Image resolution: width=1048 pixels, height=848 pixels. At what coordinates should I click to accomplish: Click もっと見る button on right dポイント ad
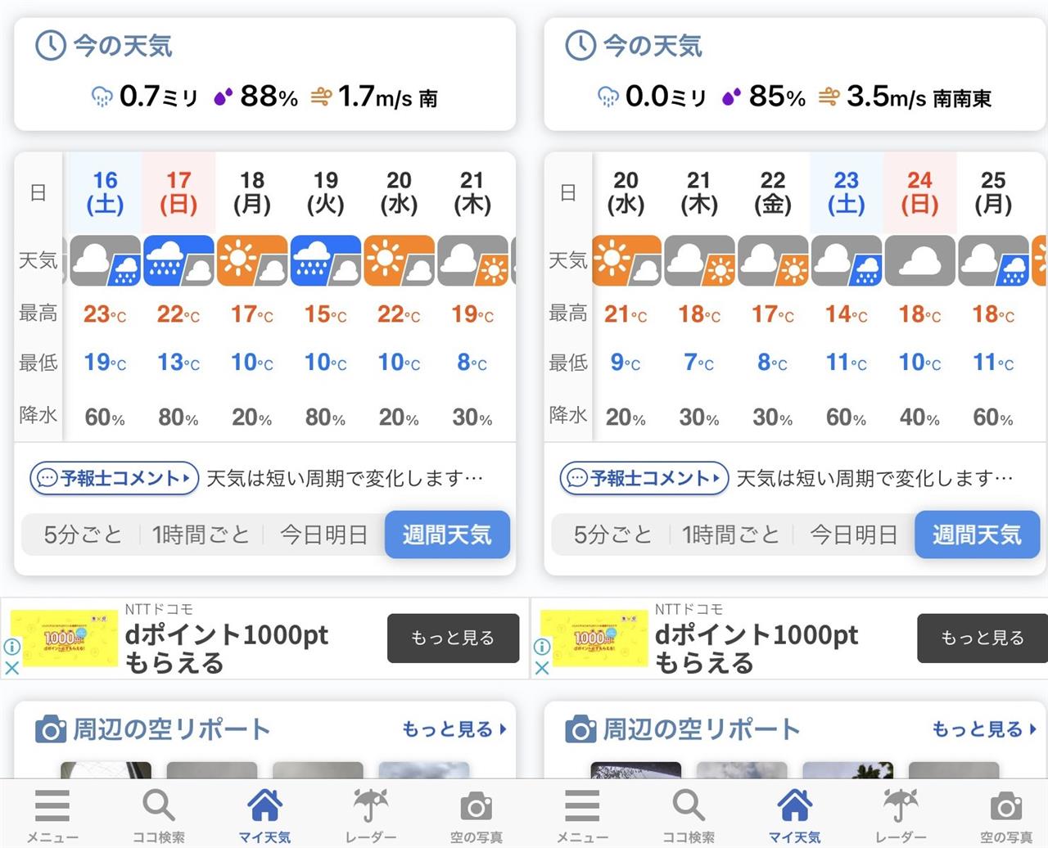click(982, 638)
